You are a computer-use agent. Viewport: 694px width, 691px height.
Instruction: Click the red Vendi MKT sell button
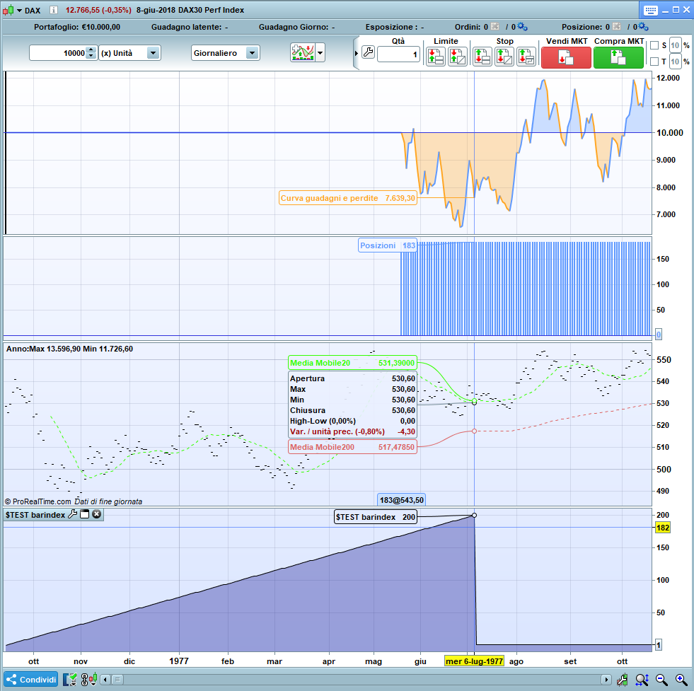point(566,57)
